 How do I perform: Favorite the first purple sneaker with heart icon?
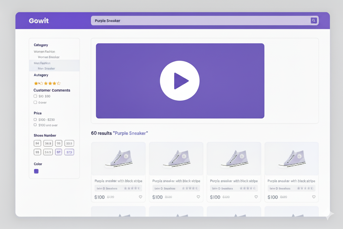click(x=140, y=197)
